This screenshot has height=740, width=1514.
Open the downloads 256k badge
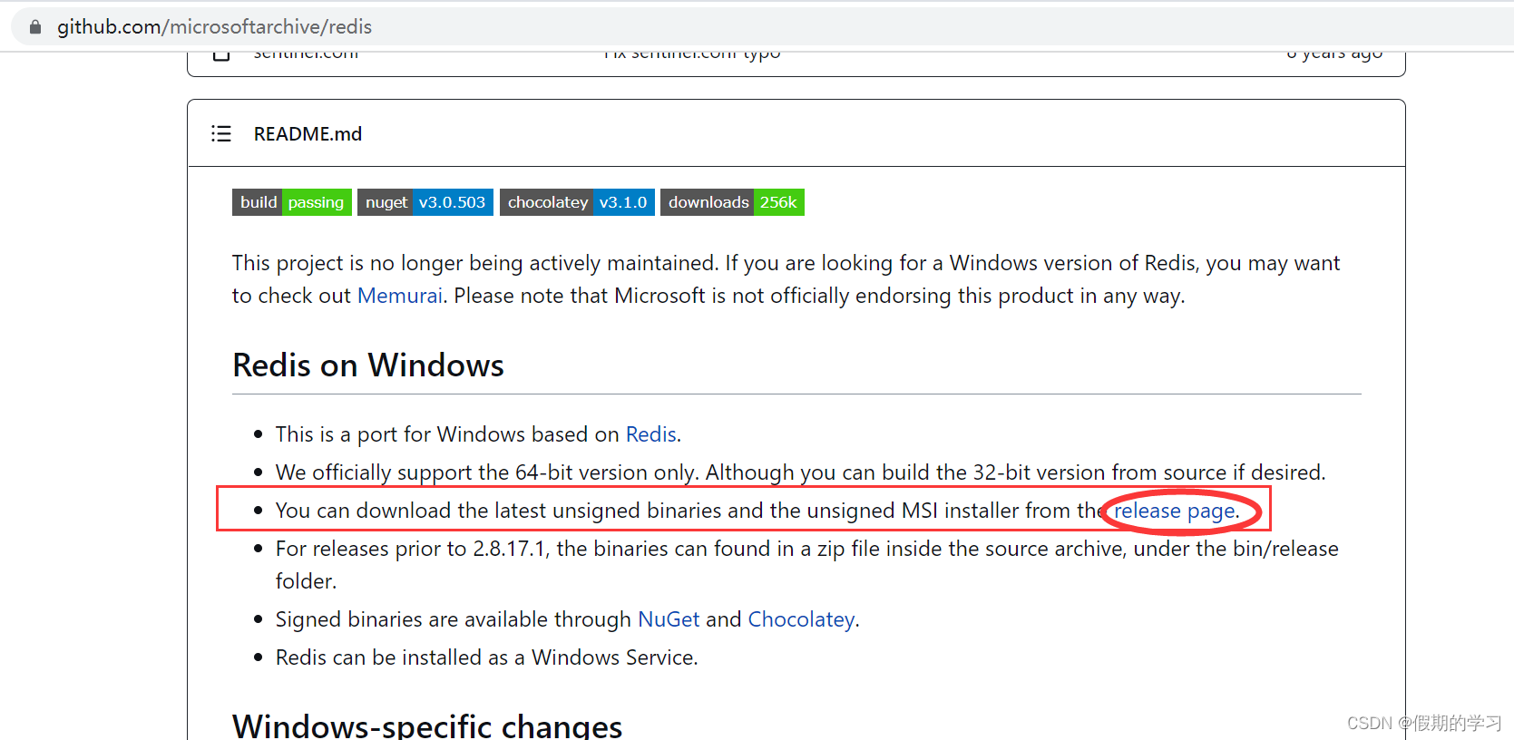point(732,202)
